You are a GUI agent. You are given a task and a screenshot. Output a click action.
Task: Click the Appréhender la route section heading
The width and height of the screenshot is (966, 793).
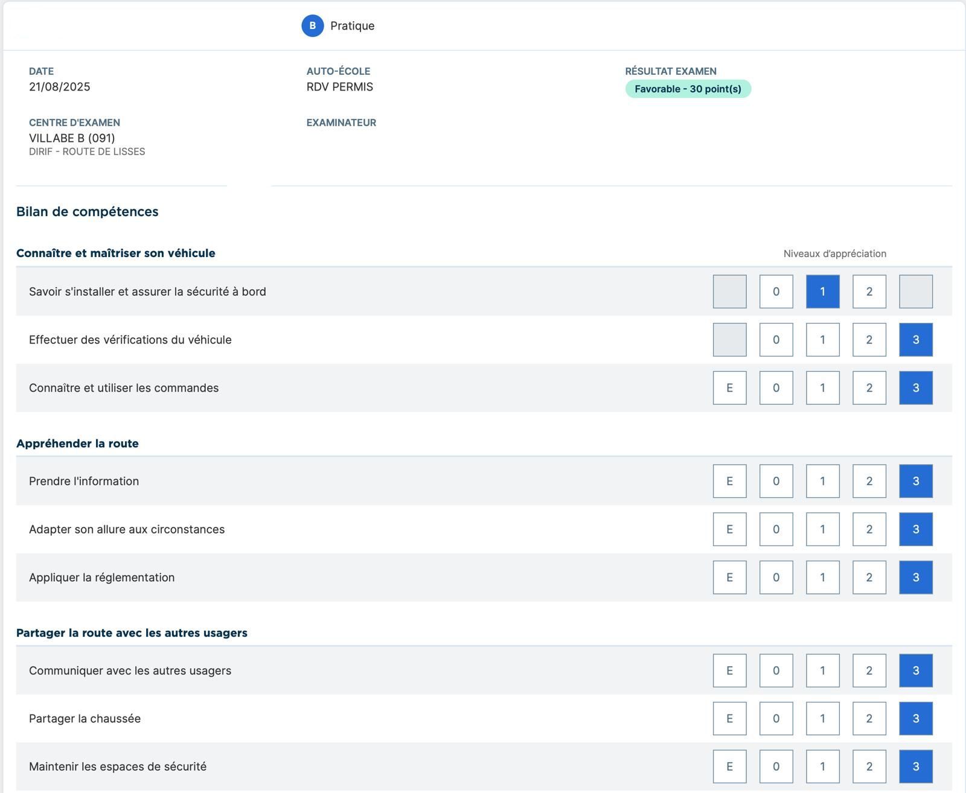[x=77, y=444]
